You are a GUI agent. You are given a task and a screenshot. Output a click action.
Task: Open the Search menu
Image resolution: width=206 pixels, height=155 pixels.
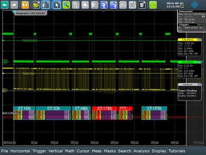[x=124, y=151]
